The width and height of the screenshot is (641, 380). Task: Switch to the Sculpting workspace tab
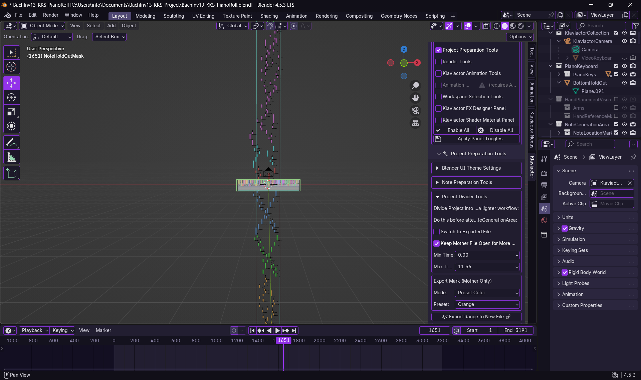coord(174,16)
